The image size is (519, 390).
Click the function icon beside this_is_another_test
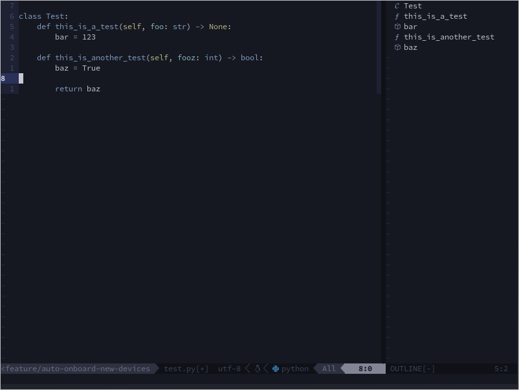(397, 37)
